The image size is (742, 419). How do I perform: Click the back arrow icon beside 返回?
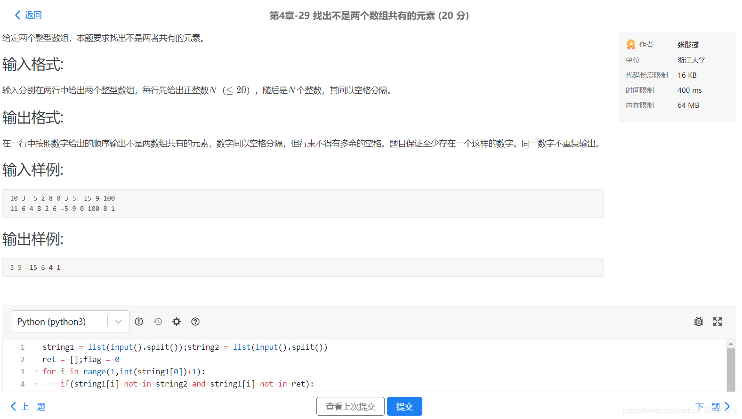[x=18, y=15]
